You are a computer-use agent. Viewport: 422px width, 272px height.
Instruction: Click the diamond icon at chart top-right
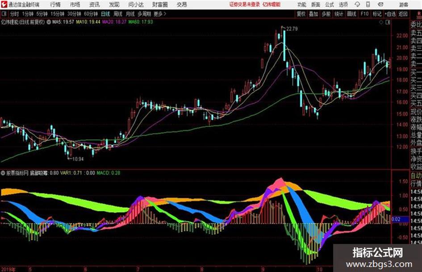381,22
